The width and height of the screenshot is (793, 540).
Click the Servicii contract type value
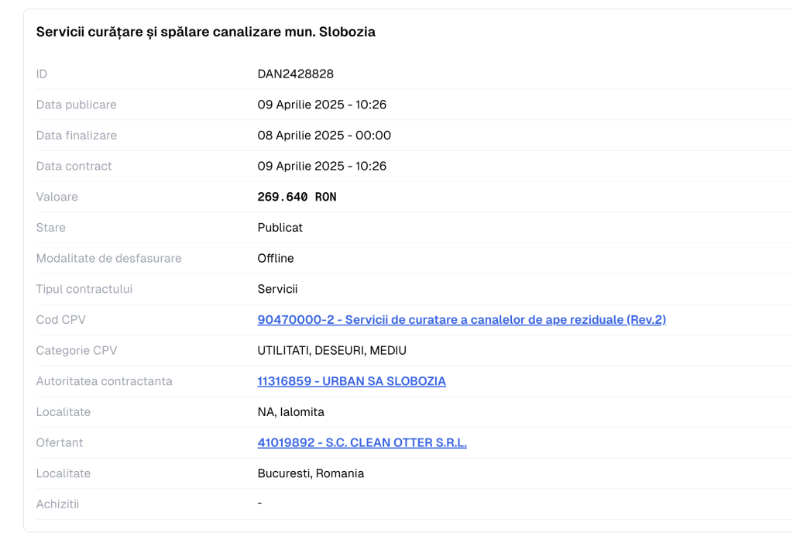tap(277, 289)
